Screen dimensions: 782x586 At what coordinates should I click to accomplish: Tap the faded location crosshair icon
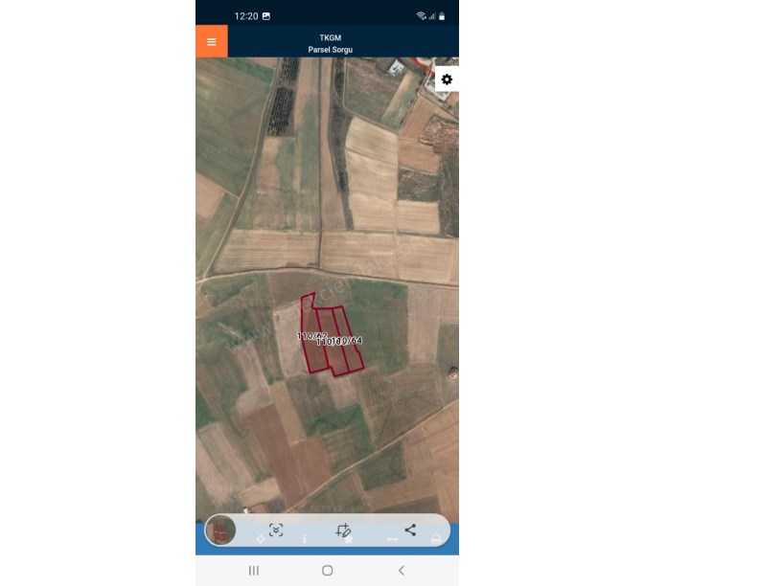[x=261, y=539]
